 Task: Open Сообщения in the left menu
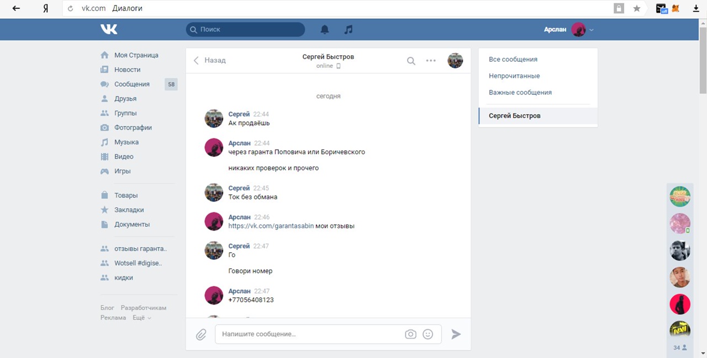[131, 84]
